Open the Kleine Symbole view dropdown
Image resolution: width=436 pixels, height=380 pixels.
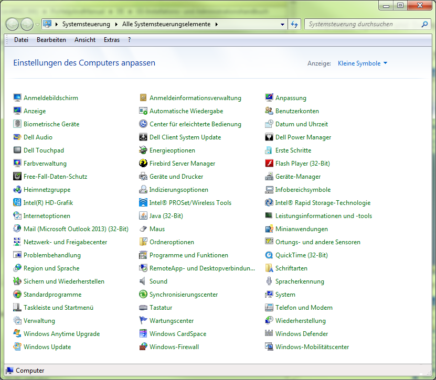(363, 63)
